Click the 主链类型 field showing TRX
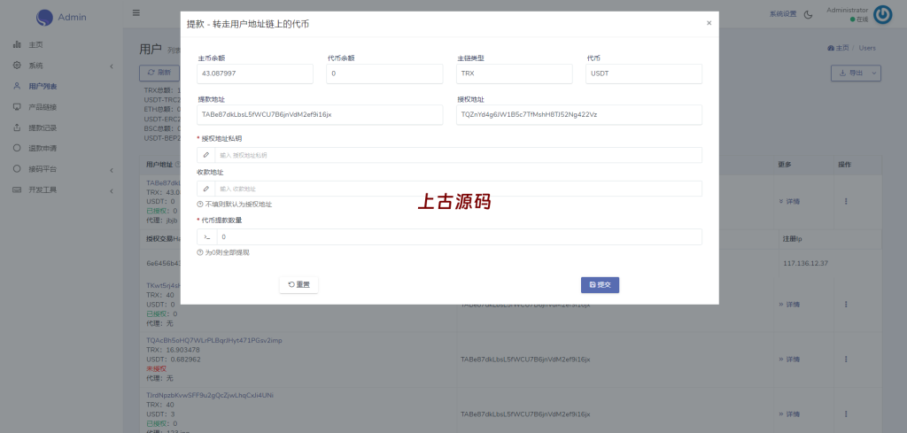907x433 pixels. [x=515, y=73]
